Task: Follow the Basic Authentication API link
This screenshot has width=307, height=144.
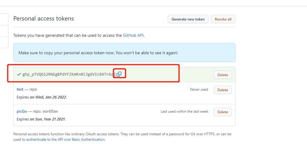Action: (x=65, y=139)
